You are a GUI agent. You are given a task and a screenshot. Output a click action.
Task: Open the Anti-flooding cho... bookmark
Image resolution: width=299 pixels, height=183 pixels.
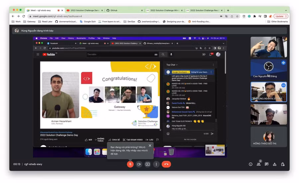(x=199, y=22)
